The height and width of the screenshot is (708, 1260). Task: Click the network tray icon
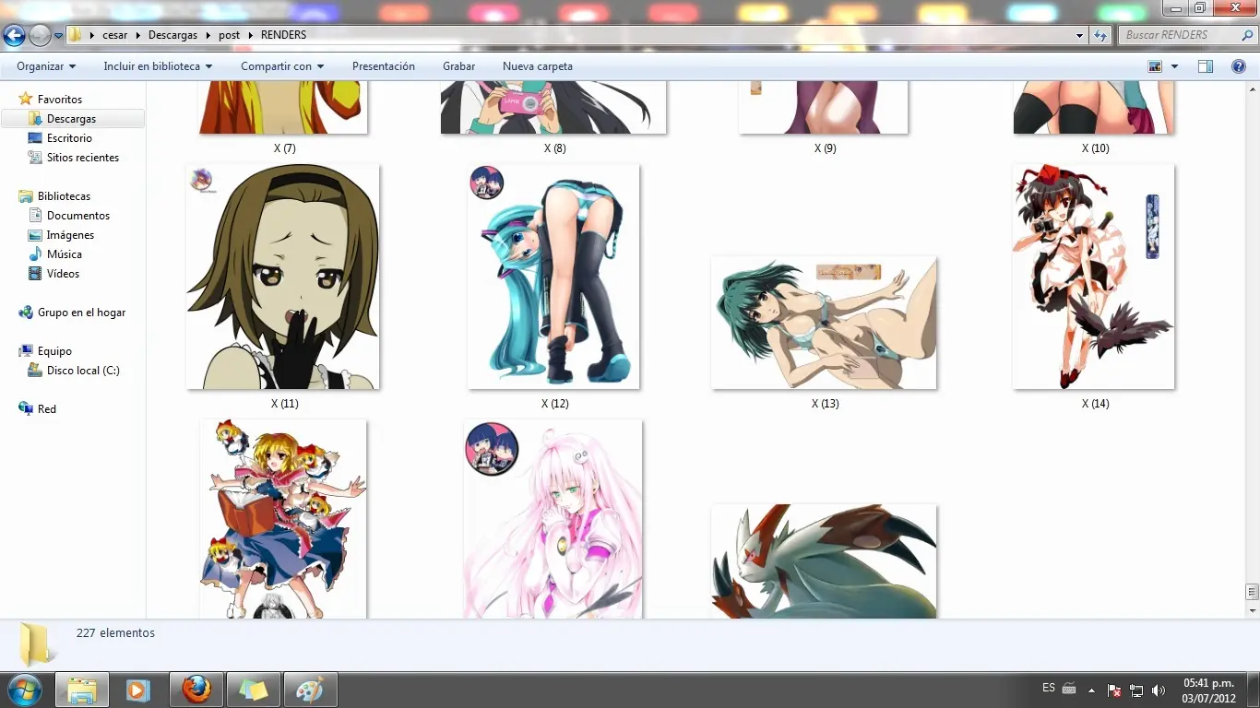click(1136, 690)
